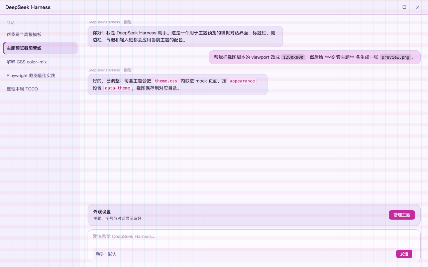Click the appearance code snippet

pyautogui.click(x=242, y=81)
